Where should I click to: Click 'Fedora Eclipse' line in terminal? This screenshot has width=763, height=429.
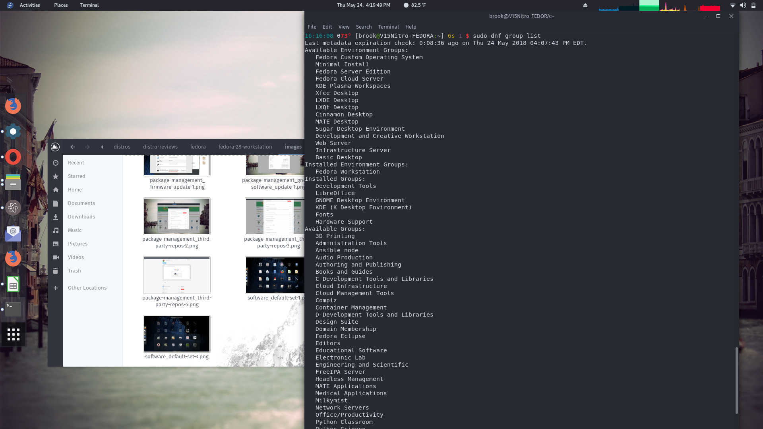click(x=340, y=336)
